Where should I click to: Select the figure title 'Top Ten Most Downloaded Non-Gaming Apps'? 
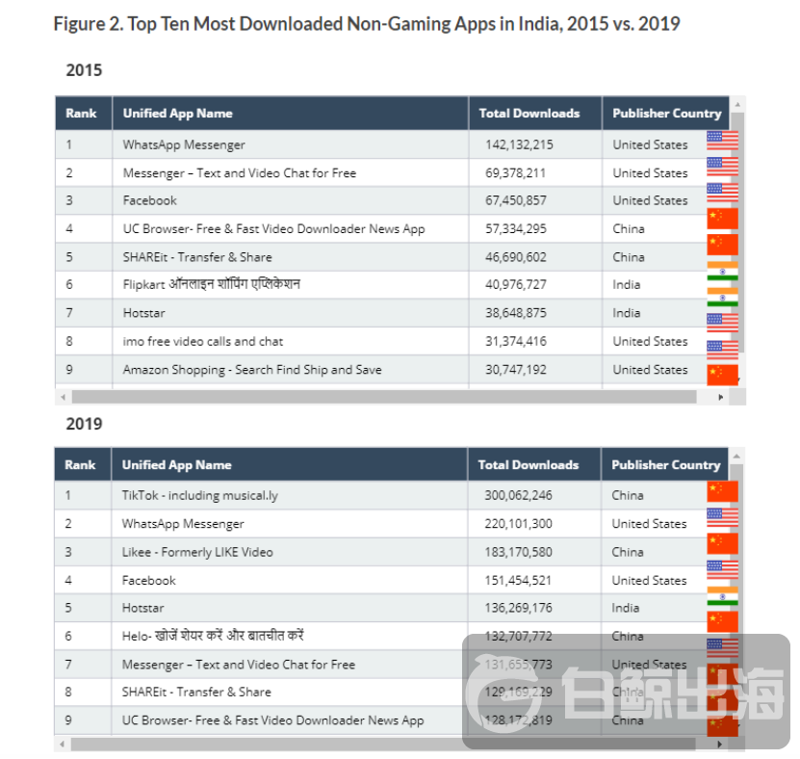pos(311,24)
